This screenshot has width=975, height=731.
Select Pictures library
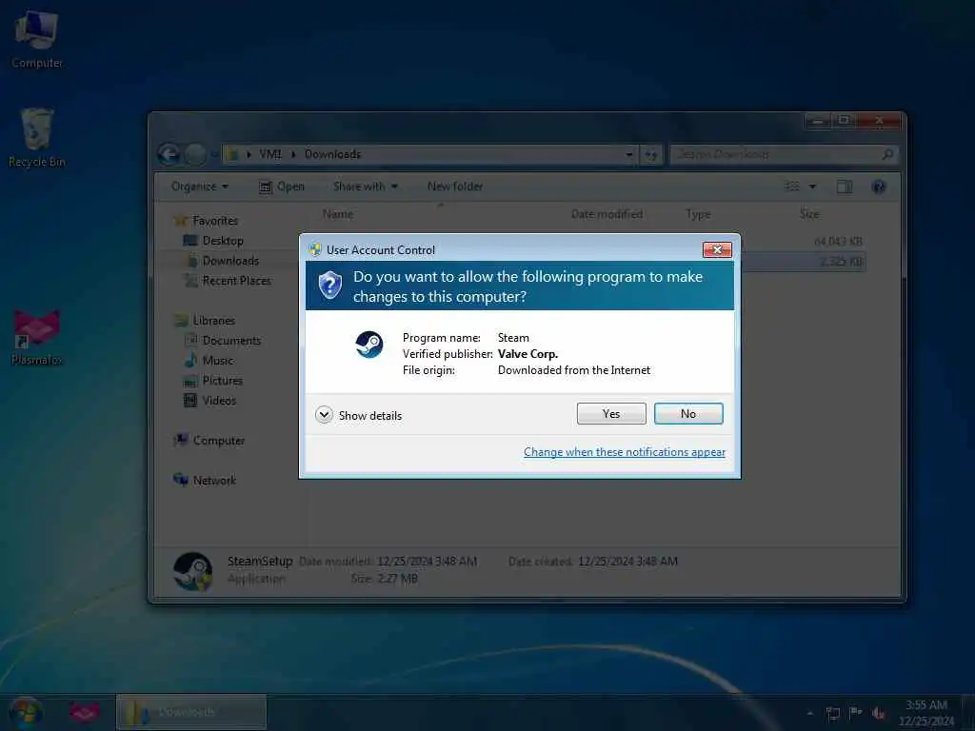[x=222, y=381]
